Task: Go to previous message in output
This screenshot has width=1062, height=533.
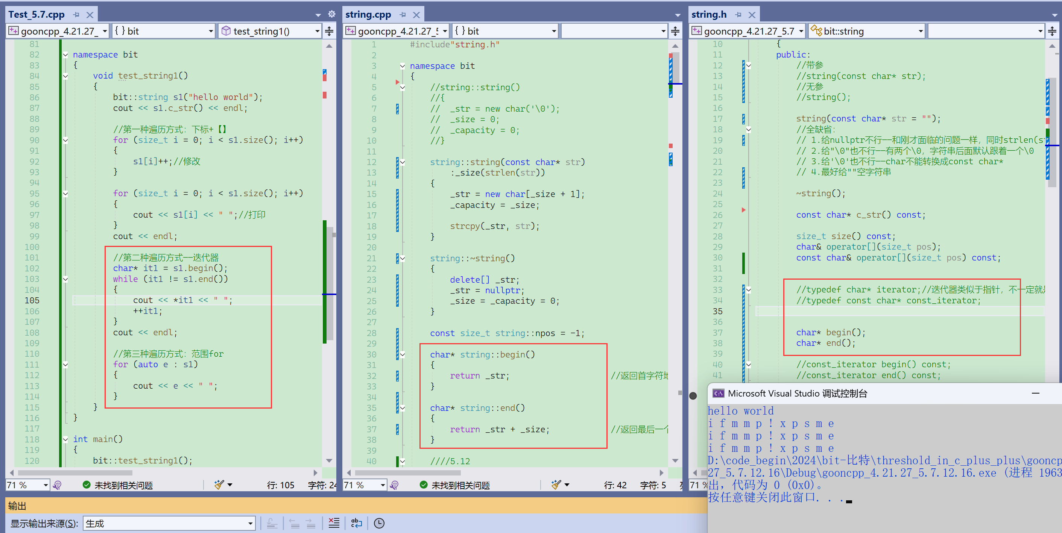Action: [294, 523]
